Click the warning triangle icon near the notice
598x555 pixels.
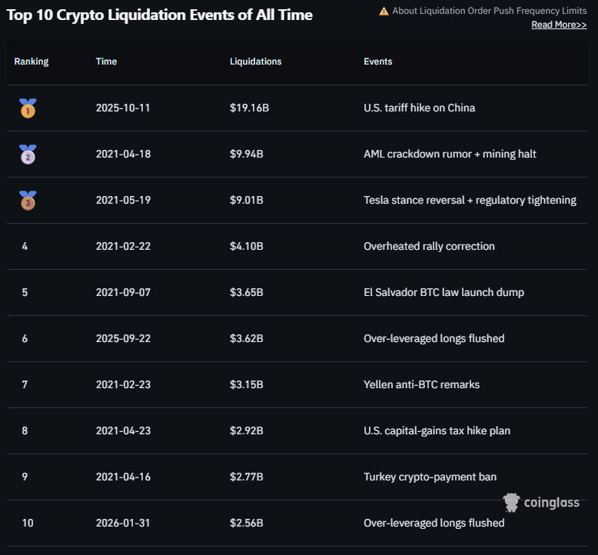click(384, 12)
